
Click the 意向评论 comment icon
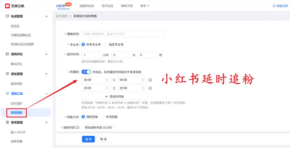[7, 54]
